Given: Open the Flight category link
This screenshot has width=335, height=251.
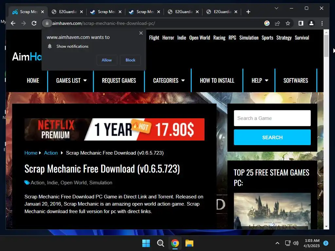Looking at the screenshot, I should (154, 38).
